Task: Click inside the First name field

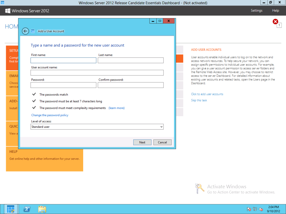Action: coord(63,60)
